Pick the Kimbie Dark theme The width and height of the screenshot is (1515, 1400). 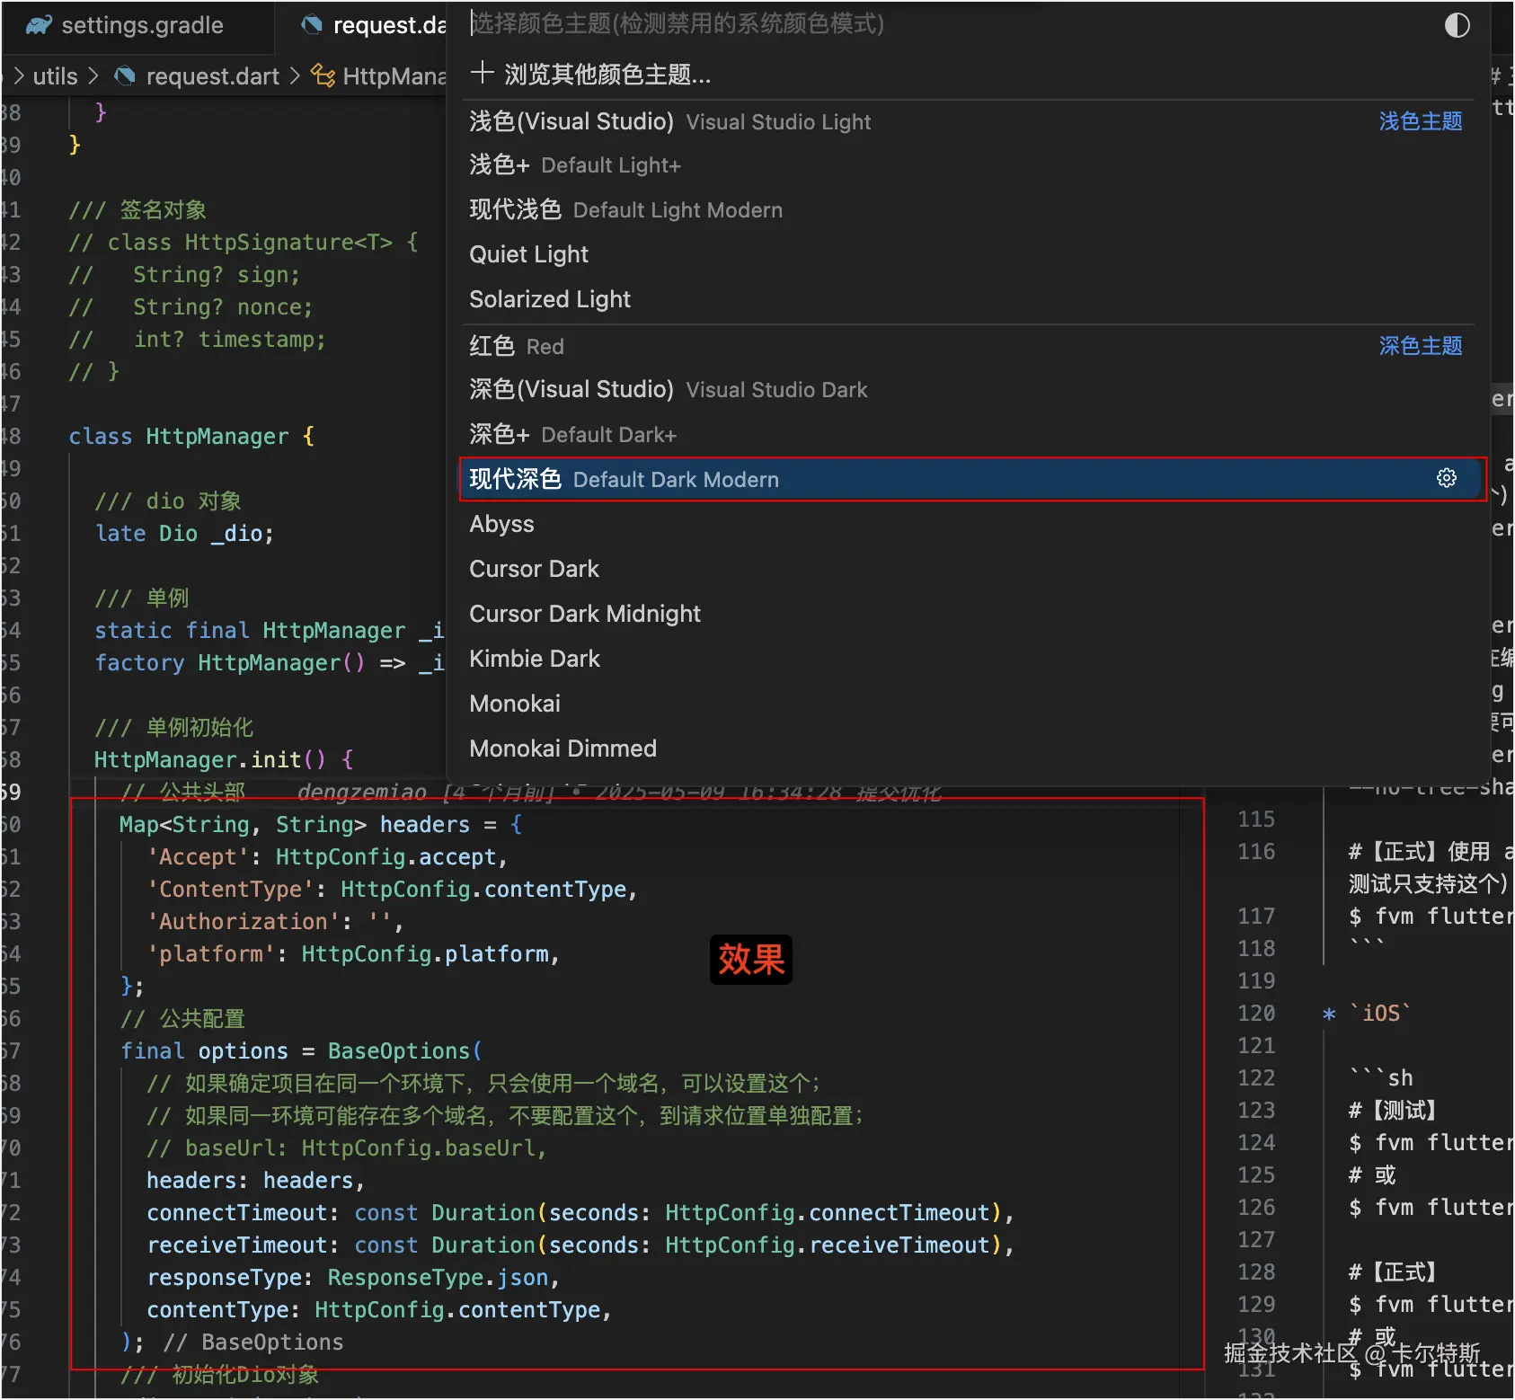tap(969, 659)
